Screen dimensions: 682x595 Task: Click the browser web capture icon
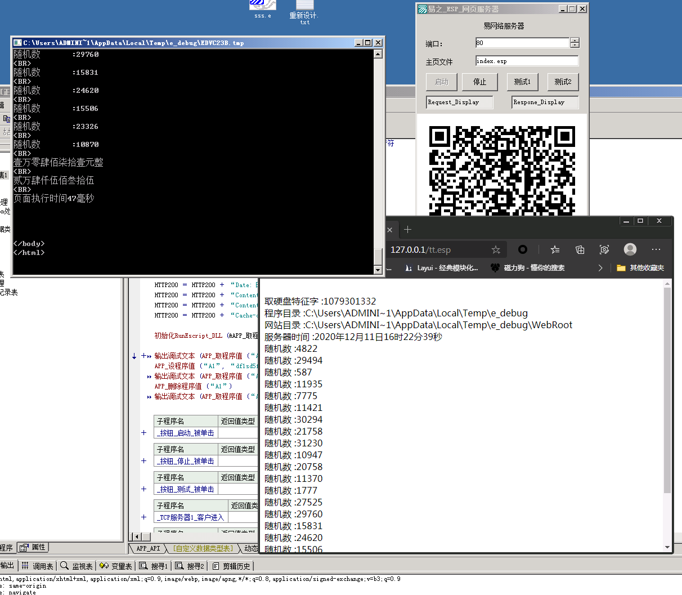point(604,249)
